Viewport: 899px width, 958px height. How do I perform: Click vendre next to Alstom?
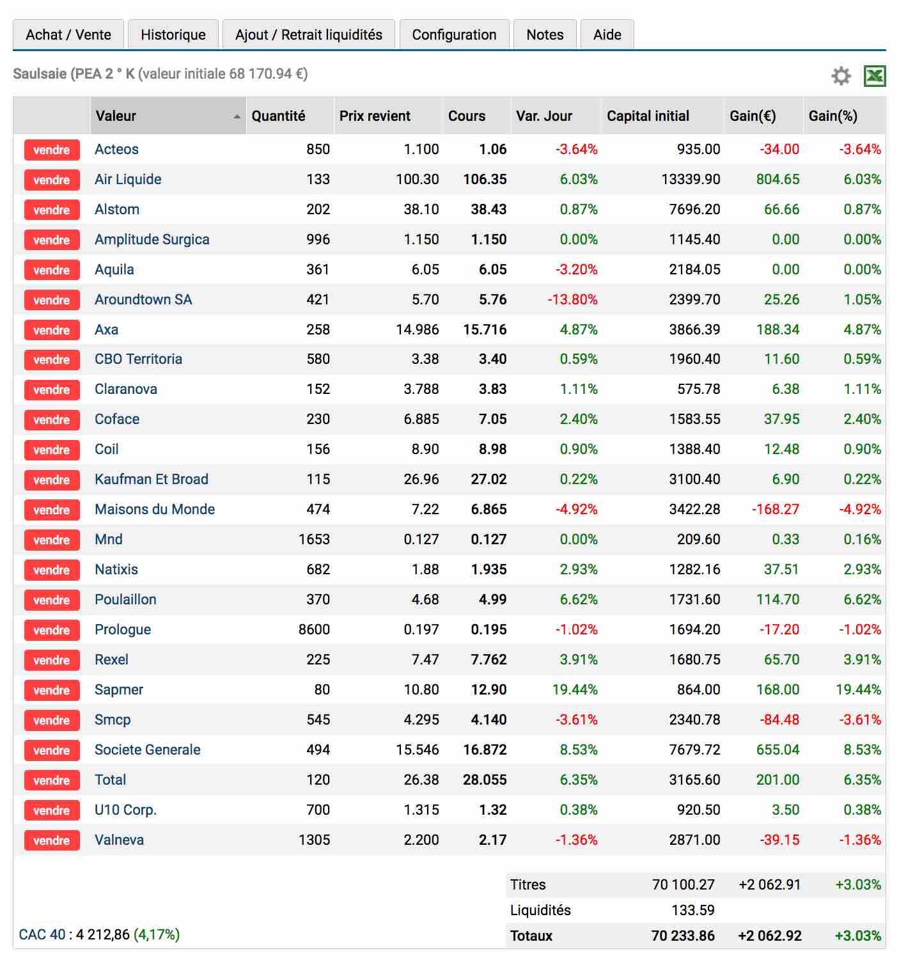tap(52, 210)
